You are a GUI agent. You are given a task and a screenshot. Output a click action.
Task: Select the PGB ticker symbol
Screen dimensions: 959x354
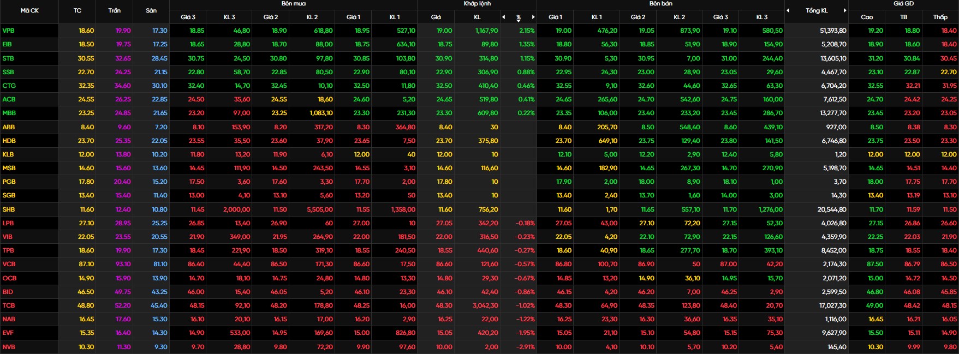point(9,182)
